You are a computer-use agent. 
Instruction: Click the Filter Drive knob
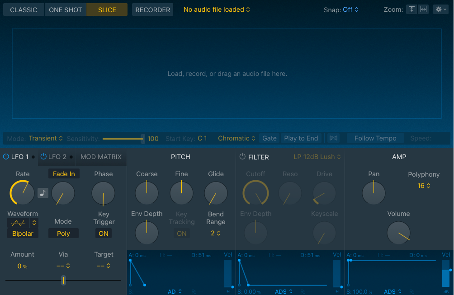[324, 193]
